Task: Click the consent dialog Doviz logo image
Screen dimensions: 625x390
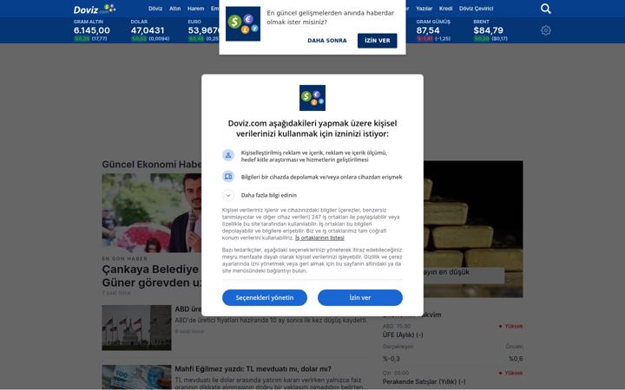Action: click(x=312, y=98)
